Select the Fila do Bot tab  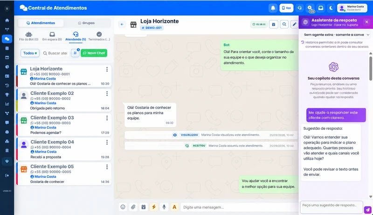pos(28,37)
